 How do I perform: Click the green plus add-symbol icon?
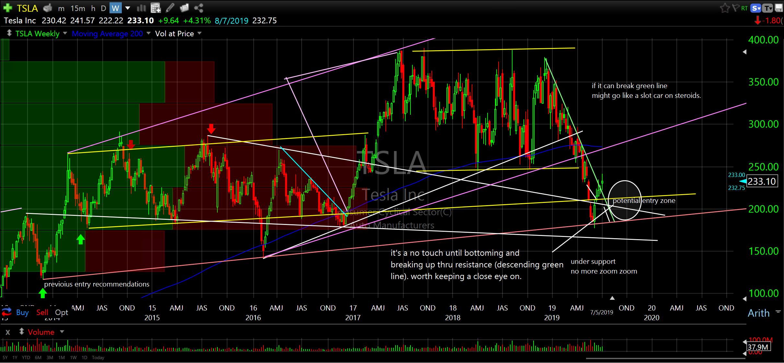[x=7, y=8]
